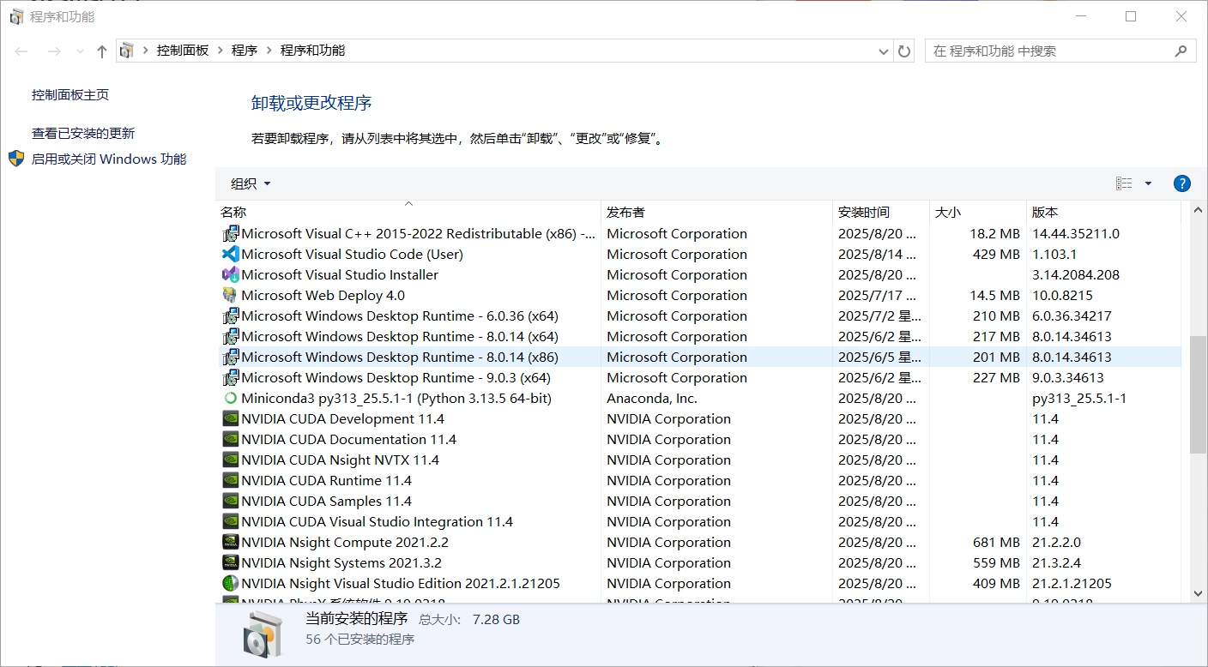The width and height of the screenshot is (1208, 667).
Task: Open the 组织 dropdown menu
Action: pyautogui.click(x=251, y=183)
